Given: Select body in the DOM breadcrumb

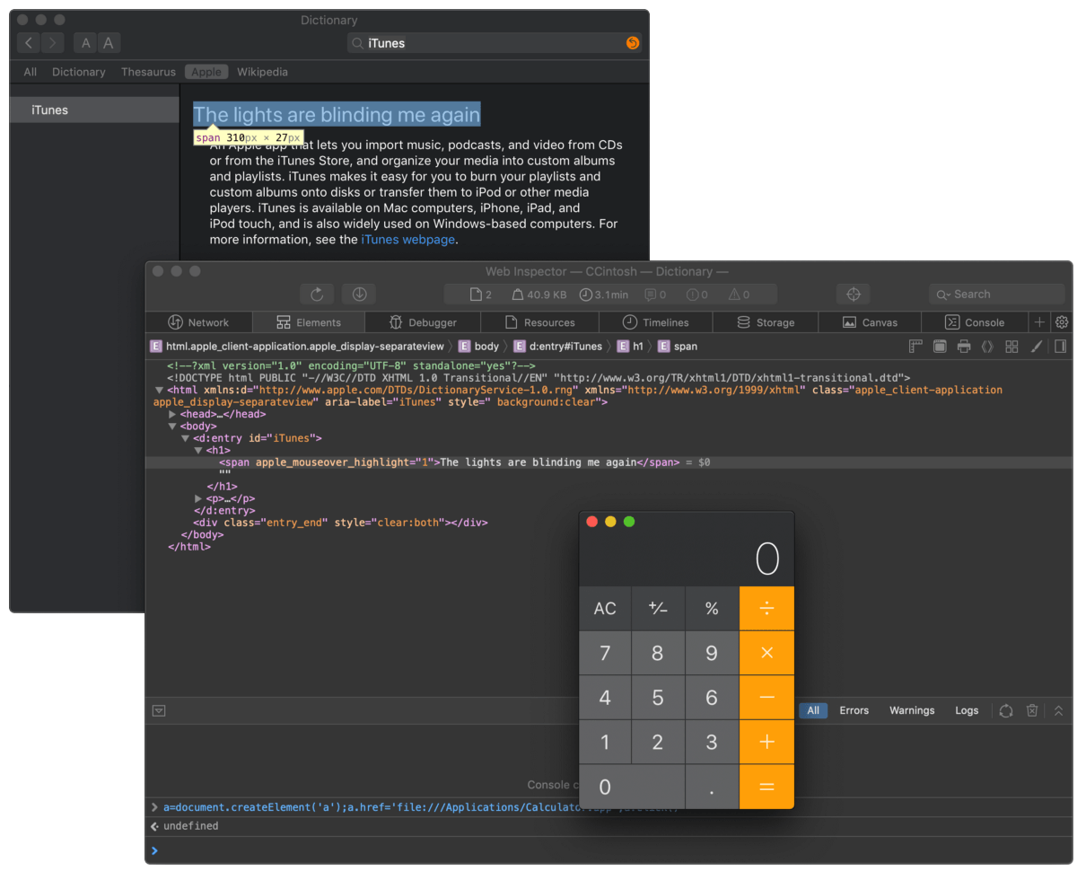Looking at the screenshot, I should click(478, 347).
